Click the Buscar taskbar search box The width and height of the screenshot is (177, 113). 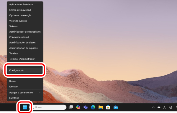pyautogui.click(x=49, y=107)
